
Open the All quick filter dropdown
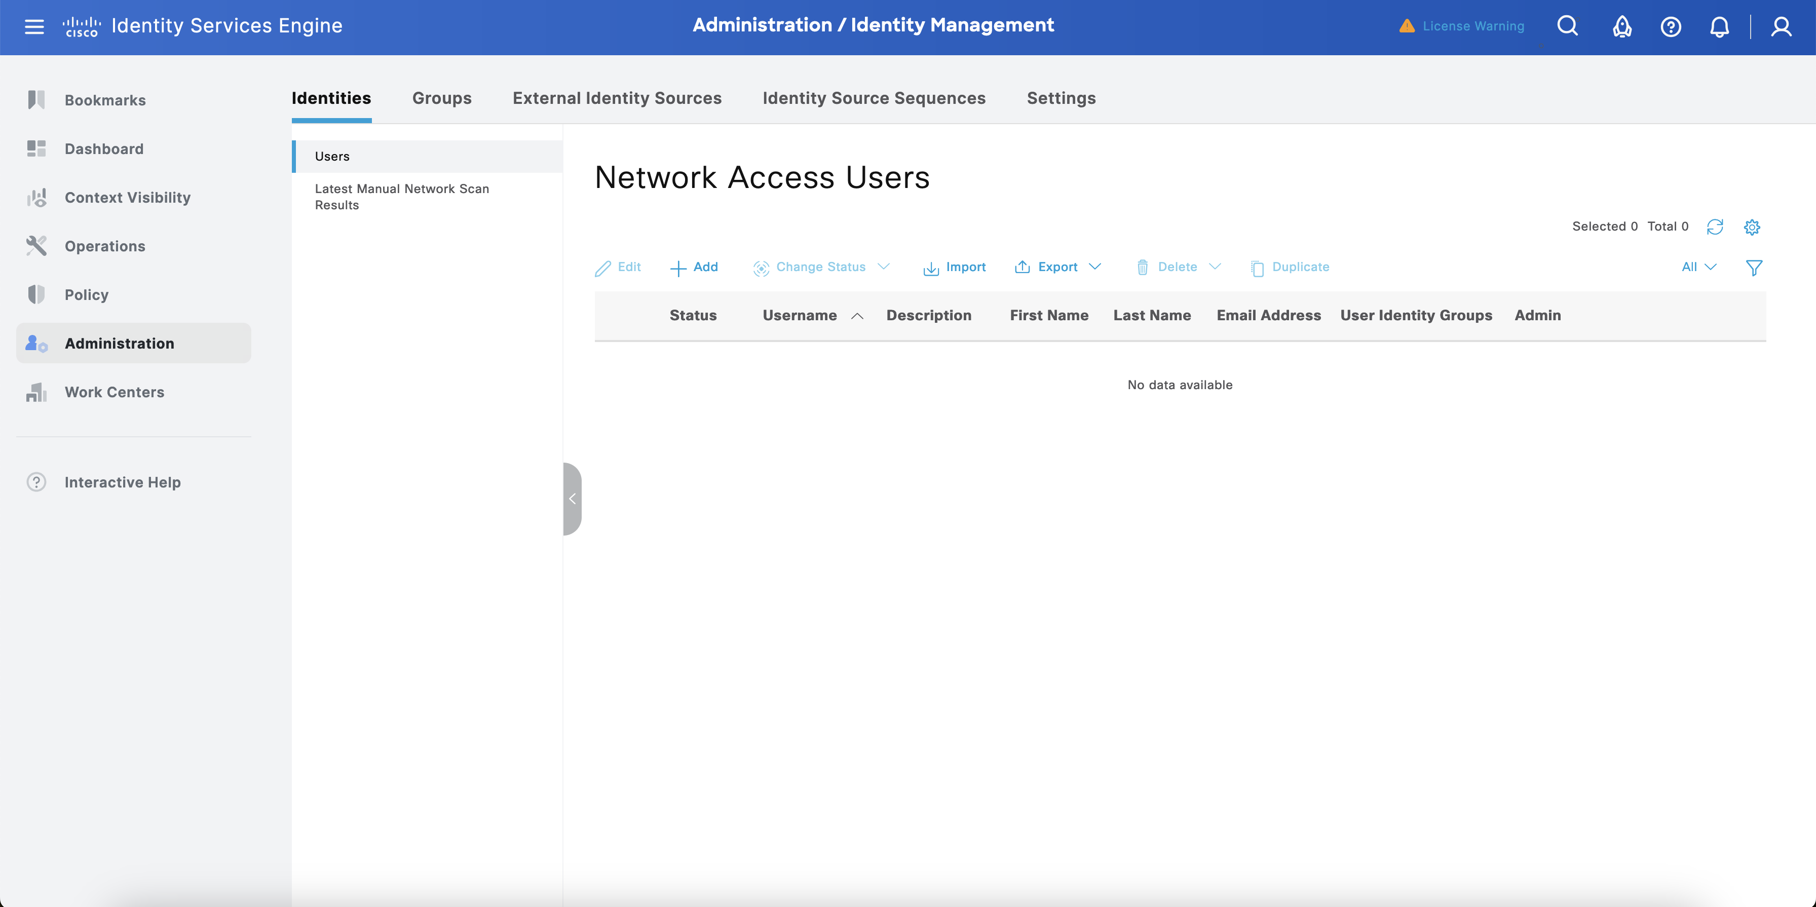(x=1698, y=267)
